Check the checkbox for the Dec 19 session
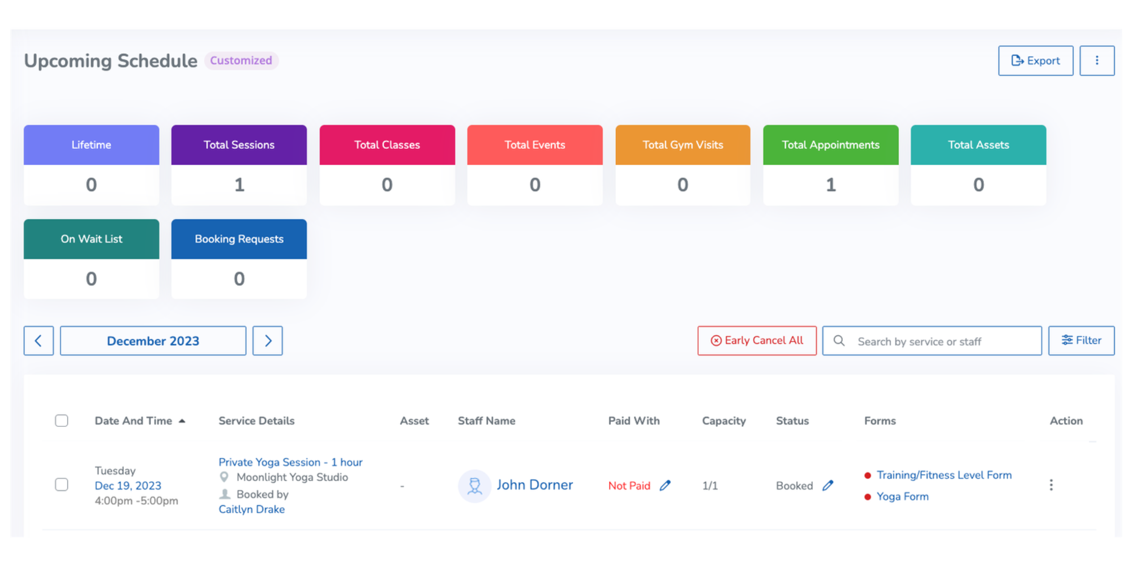This screenshot has width=1132, height=566. [61, 484]
